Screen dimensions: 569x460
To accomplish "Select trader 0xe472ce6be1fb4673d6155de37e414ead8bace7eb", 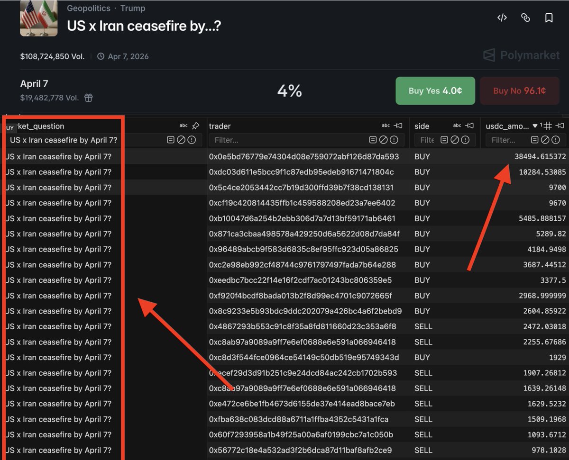I will [x=302, y=404].
